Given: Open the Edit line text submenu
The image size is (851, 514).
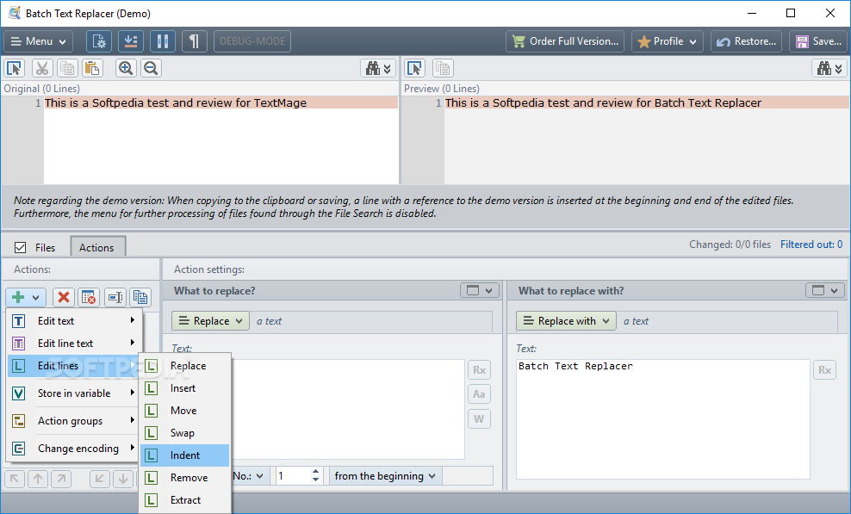Looking at the screenshot, I should 74,343.
